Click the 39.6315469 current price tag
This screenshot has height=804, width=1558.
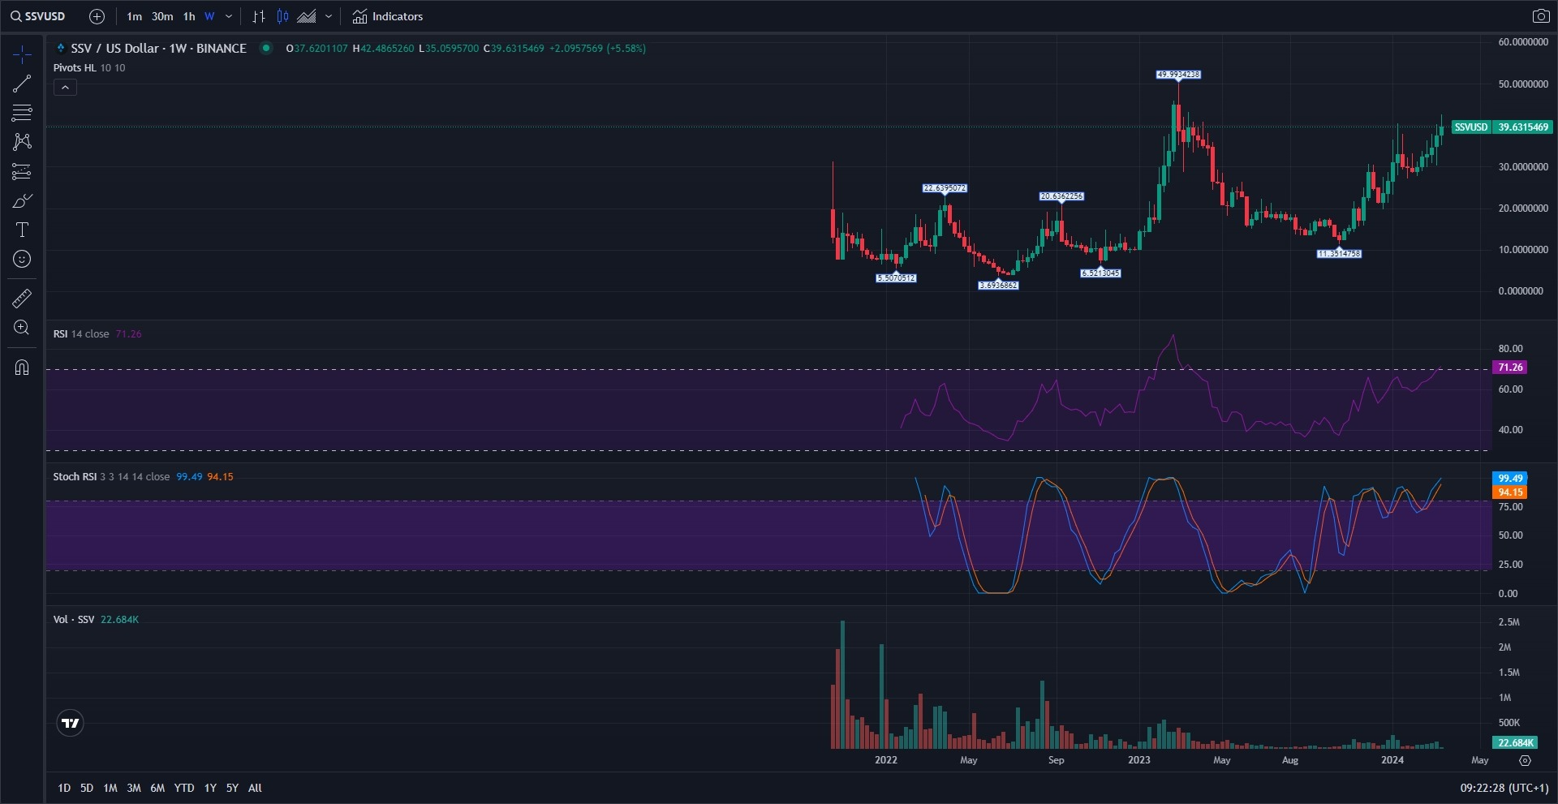1523,127
